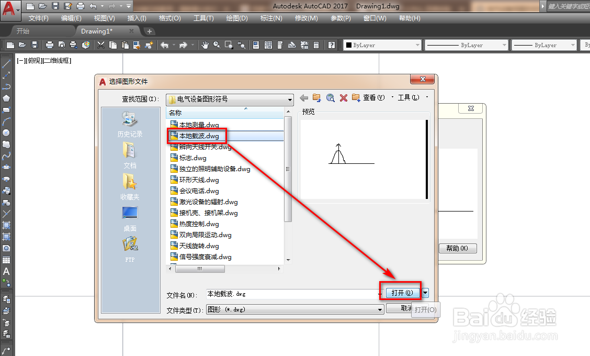Click Create New Folder icon in dialog
This screenshot has width=590, height=356.
coord(356,98)
